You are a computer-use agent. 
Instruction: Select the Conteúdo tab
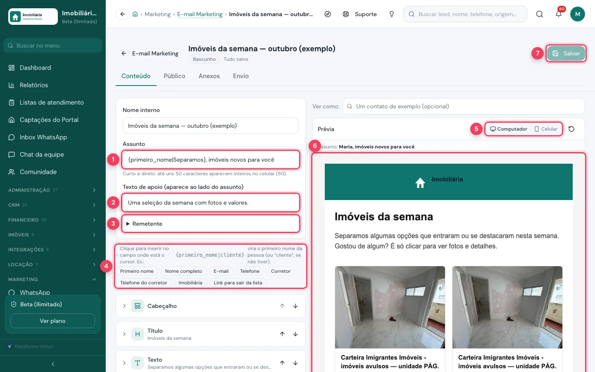(136, 76)
